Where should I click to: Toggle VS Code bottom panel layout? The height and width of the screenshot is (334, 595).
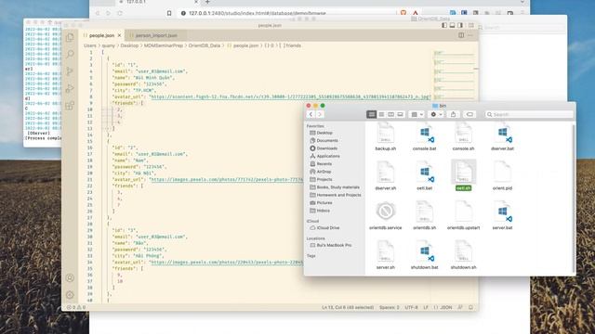pos(453,25)
